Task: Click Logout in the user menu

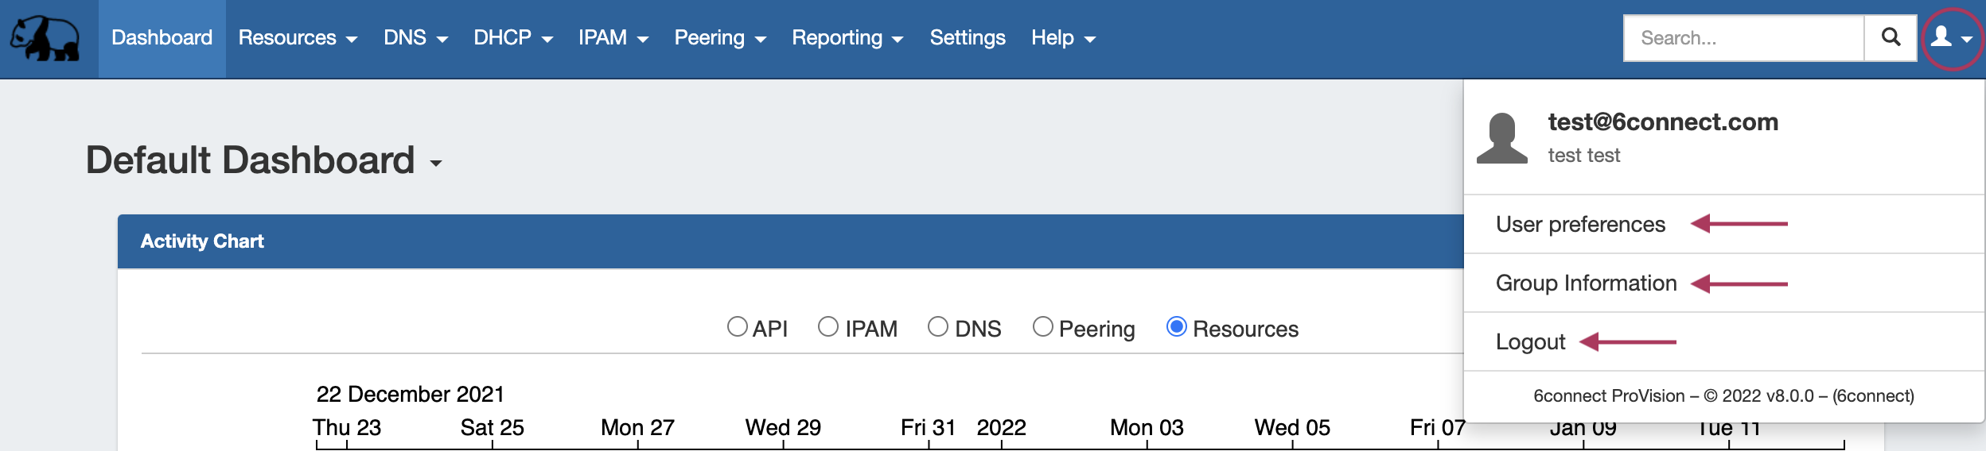Action: click(1530, 342)
